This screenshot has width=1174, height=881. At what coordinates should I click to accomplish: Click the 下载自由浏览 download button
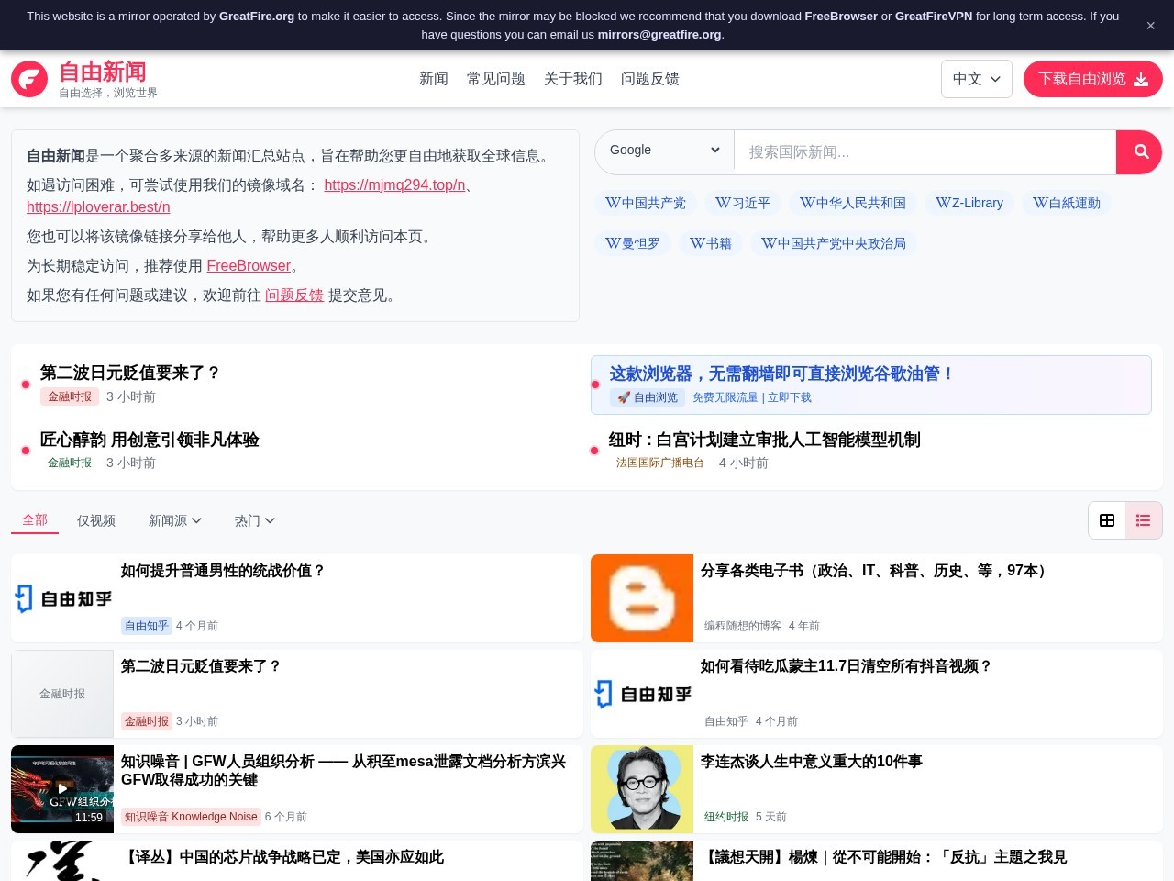(x=1093, y=79)
